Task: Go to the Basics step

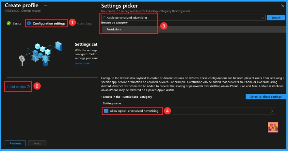Action: pos(14,24)
